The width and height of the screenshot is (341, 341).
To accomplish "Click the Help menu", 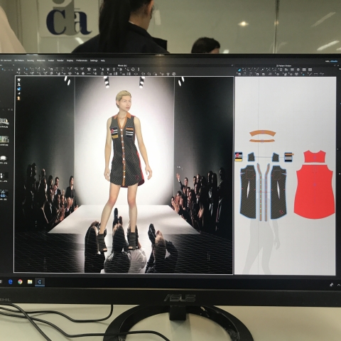I will click(x=103, y=60).
